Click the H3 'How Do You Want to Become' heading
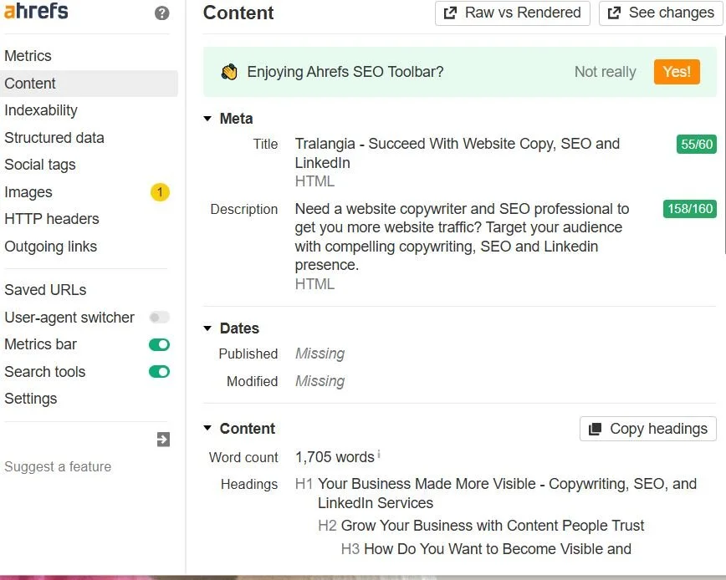 (x=498, y=549)
